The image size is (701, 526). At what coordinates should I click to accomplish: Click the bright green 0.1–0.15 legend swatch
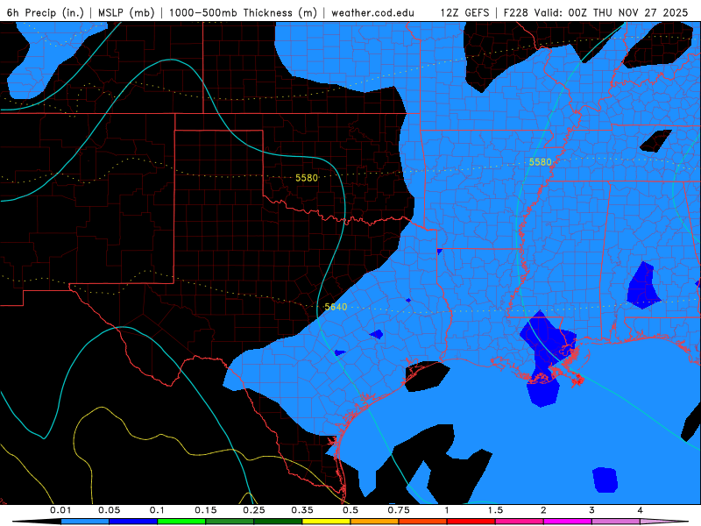click(181, 522)
